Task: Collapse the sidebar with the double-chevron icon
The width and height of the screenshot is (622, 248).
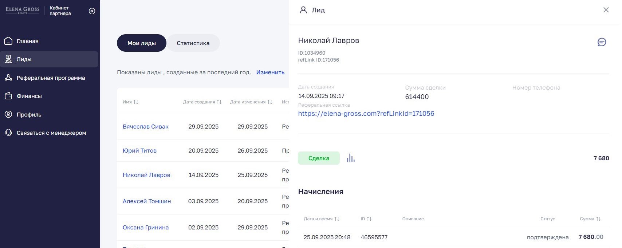Action: click(92, 11)
